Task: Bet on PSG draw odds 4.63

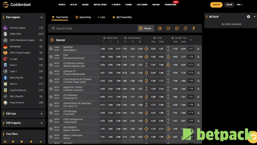Action: pos(110,57)
